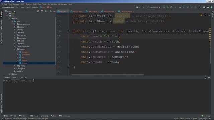Open terminal settings gear icon
214x120 pixels.
(x=205, y=78)
